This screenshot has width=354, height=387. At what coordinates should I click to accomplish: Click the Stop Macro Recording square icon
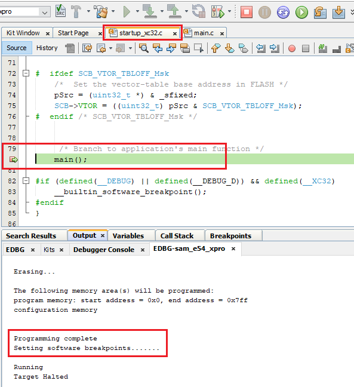click(x=306, y=48)
